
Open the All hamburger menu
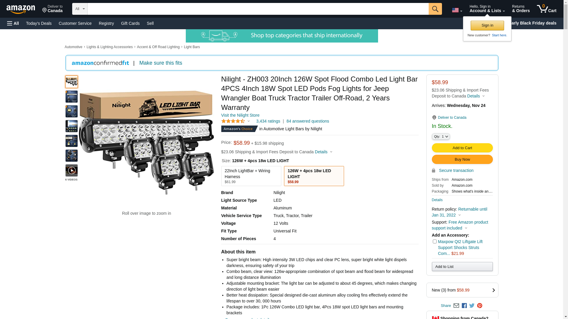coord(13,23)
